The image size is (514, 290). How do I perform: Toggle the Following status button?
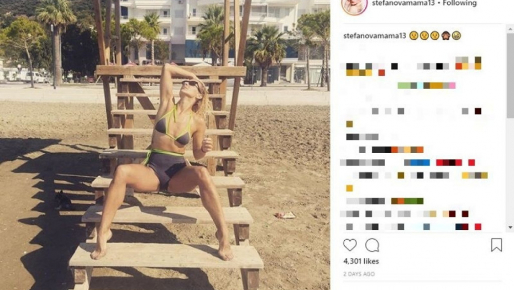click(x=460, y=3)
